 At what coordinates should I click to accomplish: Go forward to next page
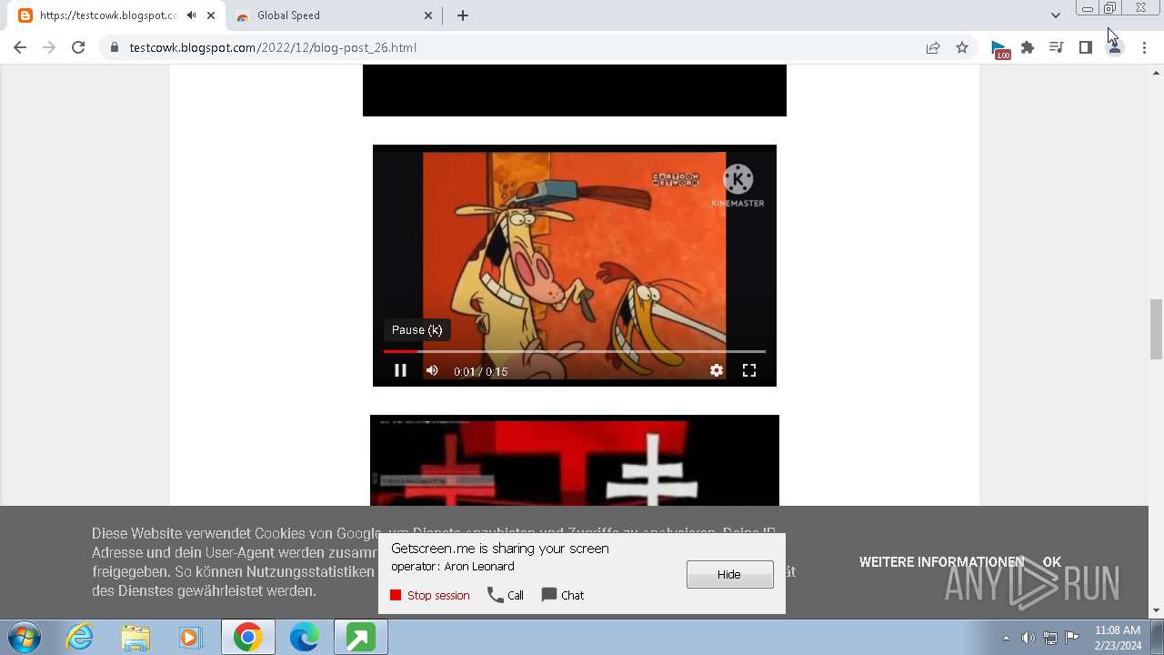49,47
